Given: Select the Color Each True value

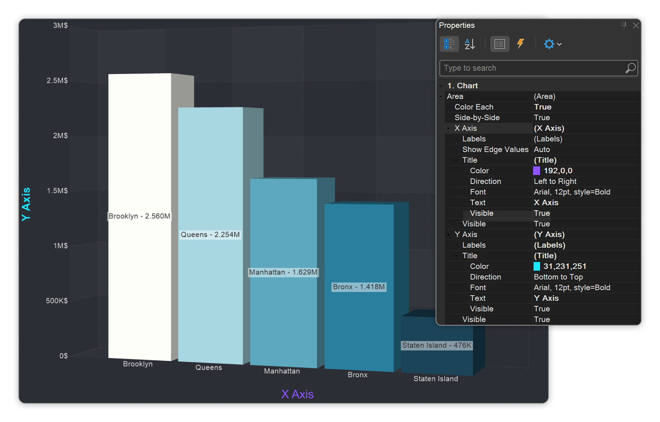Looking at the screenshot, I should [x=543, y=107].
